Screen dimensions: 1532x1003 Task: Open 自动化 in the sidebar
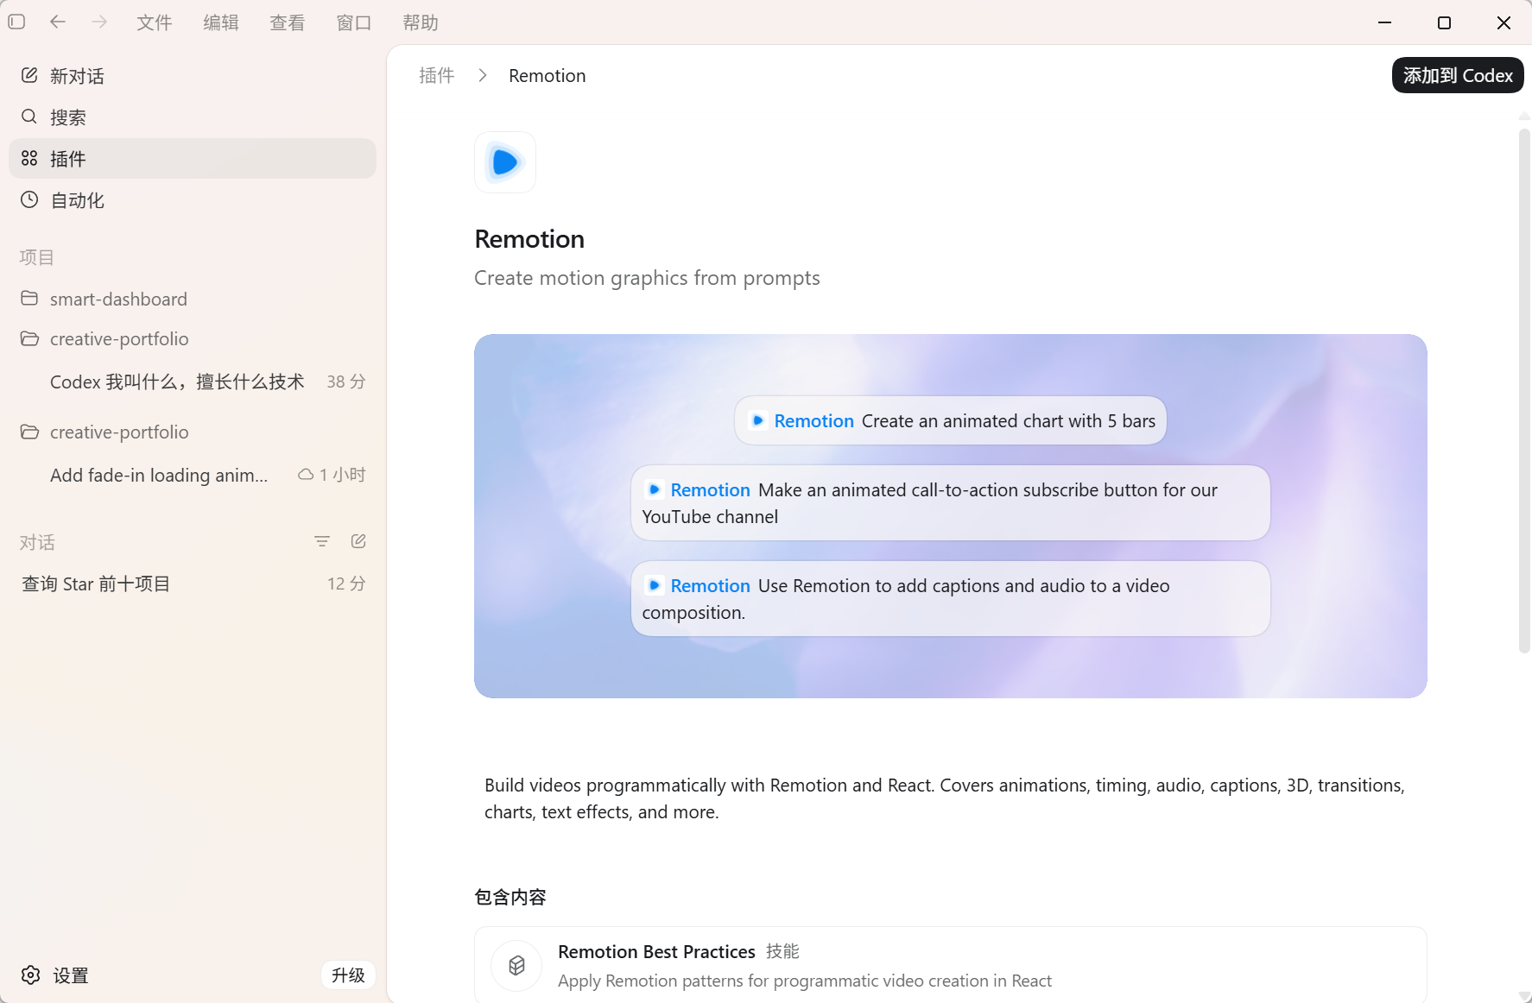coord(193,200)
